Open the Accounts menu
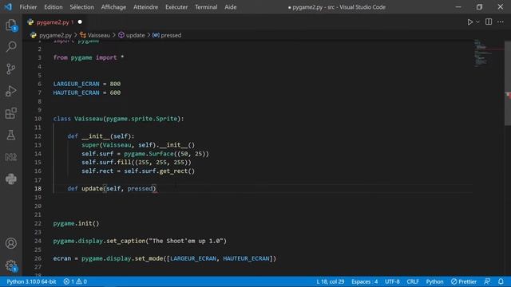 (x=10, y=243)
